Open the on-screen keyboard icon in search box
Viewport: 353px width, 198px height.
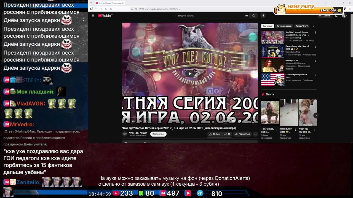click(247, 16)
